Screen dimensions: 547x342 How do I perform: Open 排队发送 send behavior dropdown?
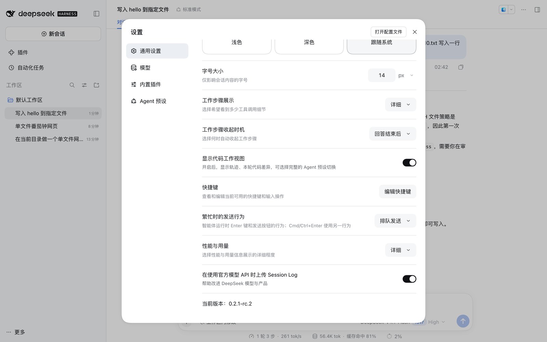coord(395,221)
